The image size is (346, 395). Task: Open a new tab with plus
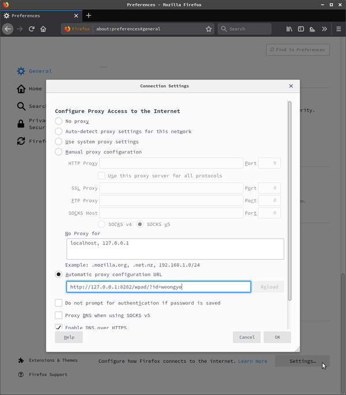88,16
